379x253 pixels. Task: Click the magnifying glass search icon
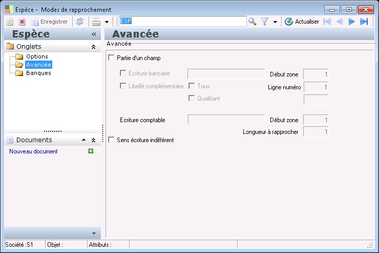point(252,22)
